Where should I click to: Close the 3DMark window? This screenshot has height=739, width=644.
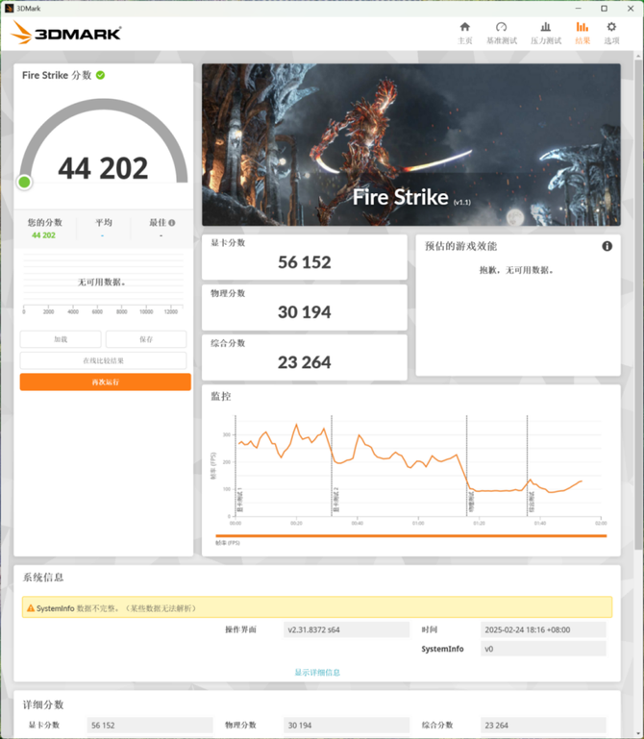(x=631, y=9)
